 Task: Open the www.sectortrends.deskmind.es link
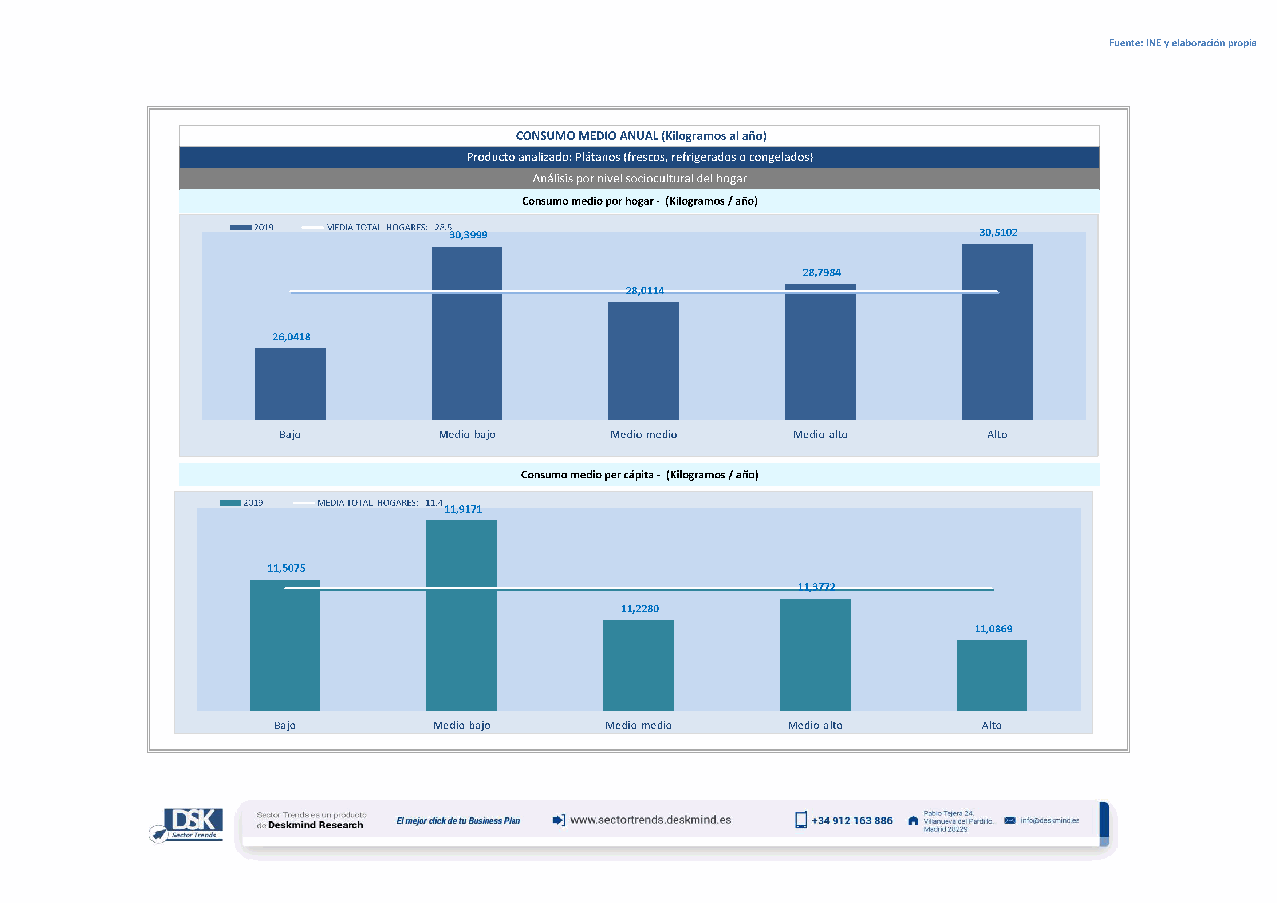651,820
